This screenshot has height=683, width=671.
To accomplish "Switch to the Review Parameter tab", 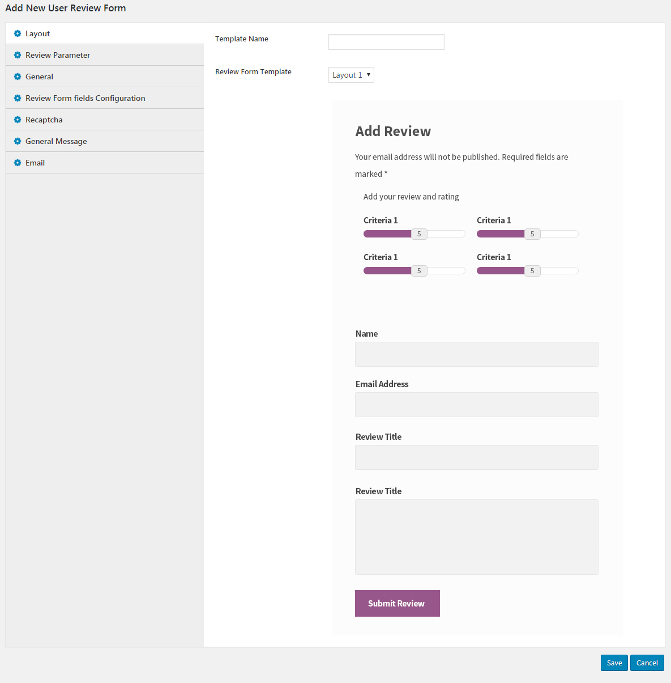I will coord(58,55).
